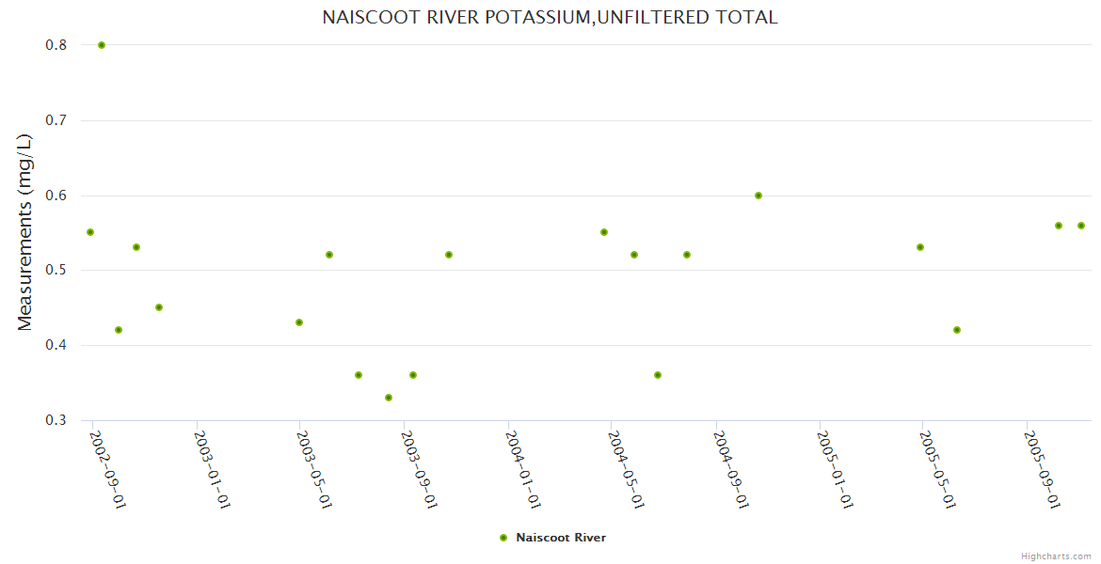1101x564 pixels.
Task: Click the very first data point at 0.55
Action: tap(90, 232)
